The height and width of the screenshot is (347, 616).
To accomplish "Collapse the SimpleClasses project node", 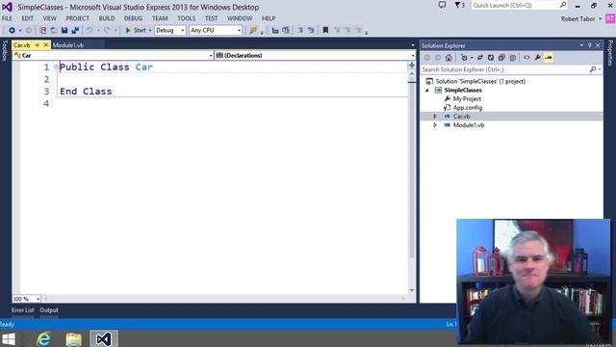I will pyautogui.click(x=427, y=91).
